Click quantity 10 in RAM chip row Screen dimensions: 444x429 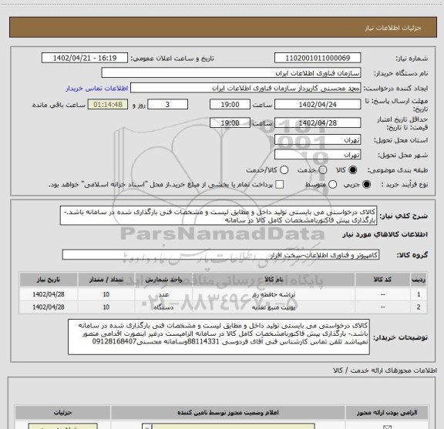click(106, 294)
